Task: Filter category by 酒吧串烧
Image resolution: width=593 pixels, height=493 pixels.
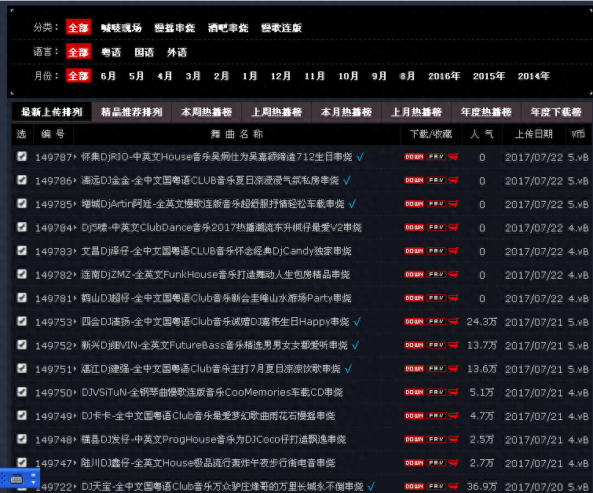Action: point(228,28)
